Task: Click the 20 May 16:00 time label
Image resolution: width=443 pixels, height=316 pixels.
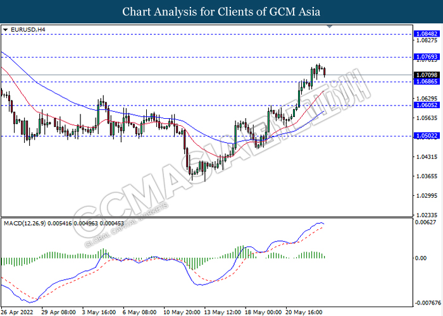Action: (x=304, y=312)
